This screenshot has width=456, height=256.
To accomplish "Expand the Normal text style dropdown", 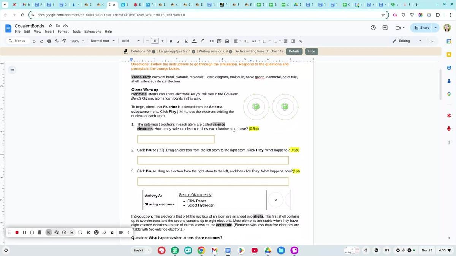I will 103,41.
